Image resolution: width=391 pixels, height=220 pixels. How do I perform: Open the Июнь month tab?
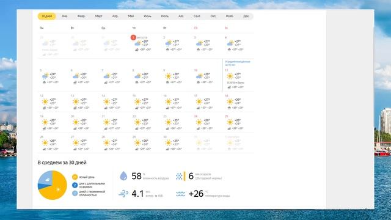(147, 16)
